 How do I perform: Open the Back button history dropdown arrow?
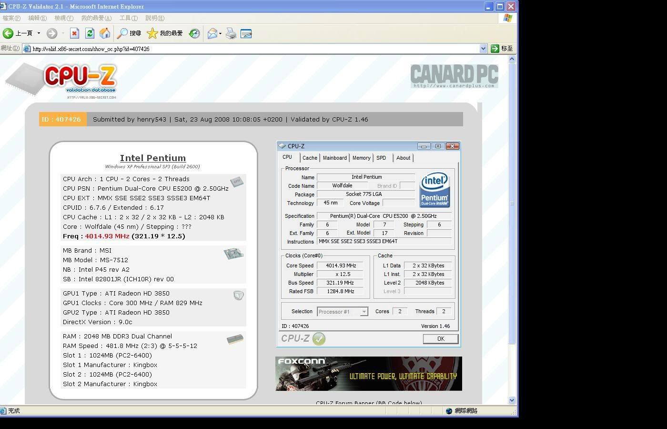(39, 33)
